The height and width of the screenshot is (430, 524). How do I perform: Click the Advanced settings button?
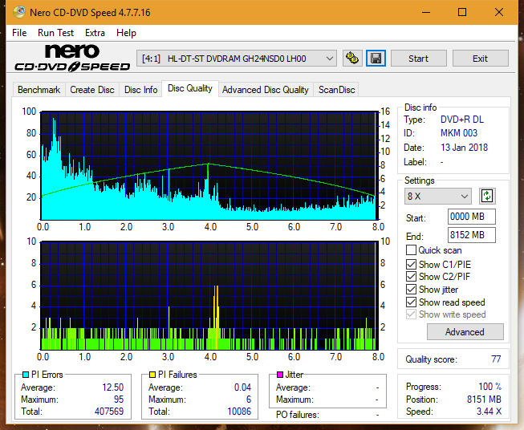465,332
